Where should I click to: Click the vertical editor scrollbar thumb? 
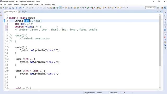pyautogui.click(x=160, y=41)
